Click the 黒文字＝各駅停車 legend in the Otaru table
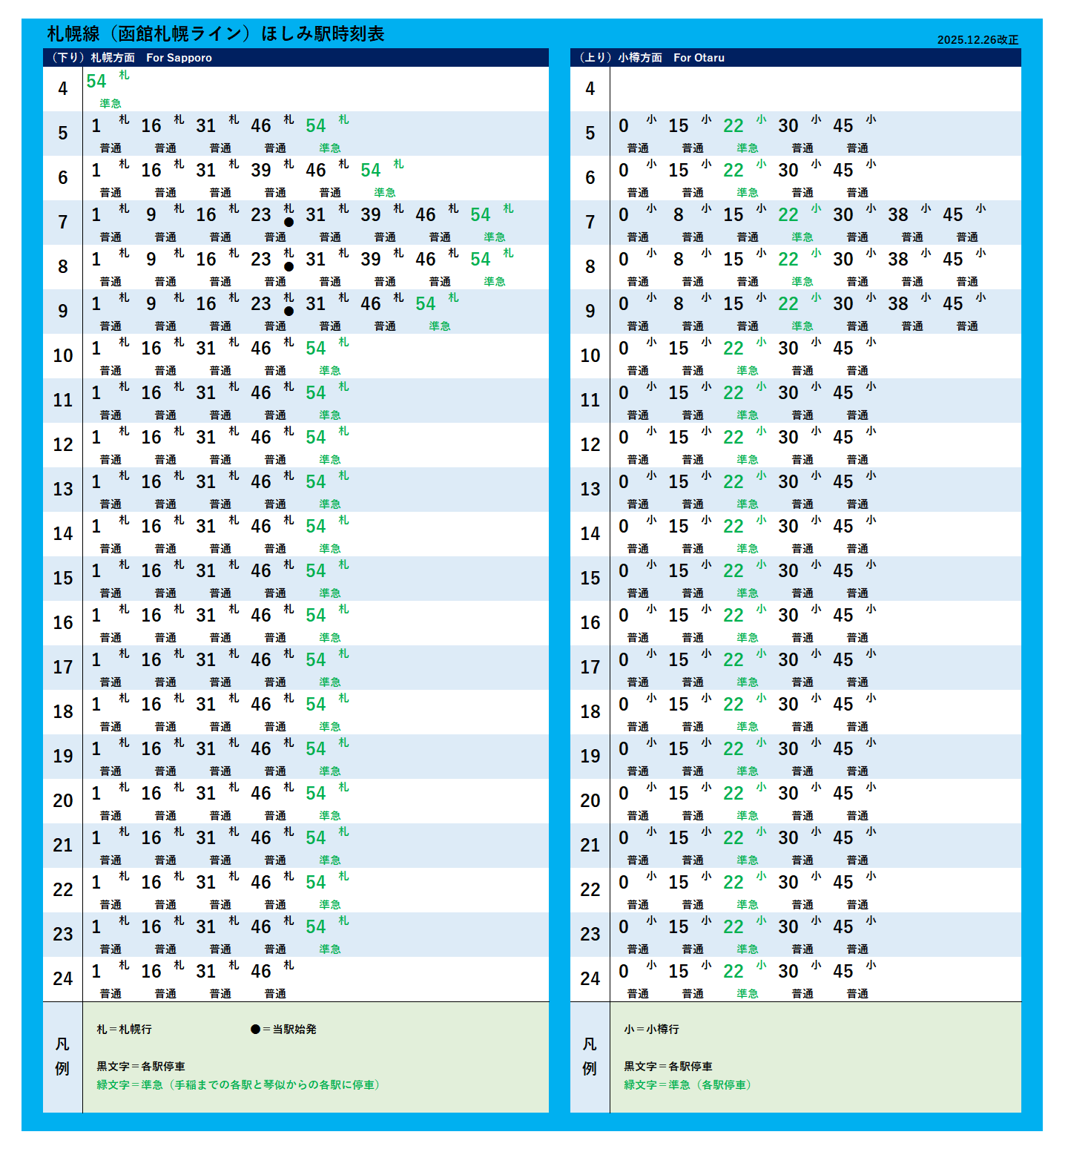The height and width of the screenshot is (1169, 1065). point(667,1067)
